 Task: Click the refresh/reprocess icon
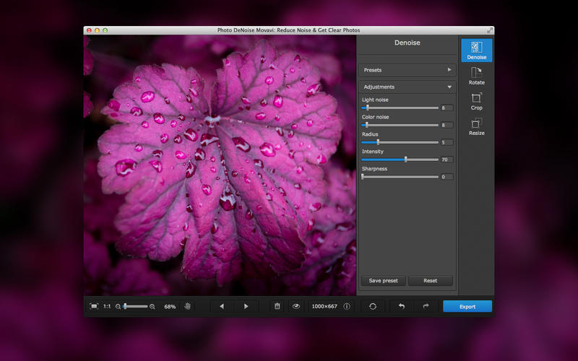(x=373, y=306)
